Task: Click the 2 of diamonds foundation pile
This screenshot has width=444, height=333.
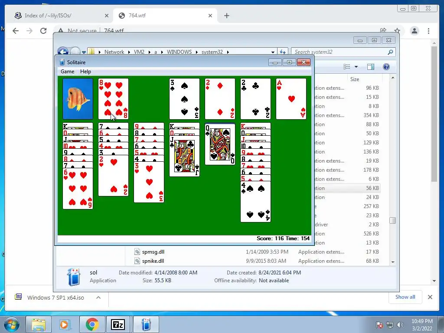Action: [220, 99]
